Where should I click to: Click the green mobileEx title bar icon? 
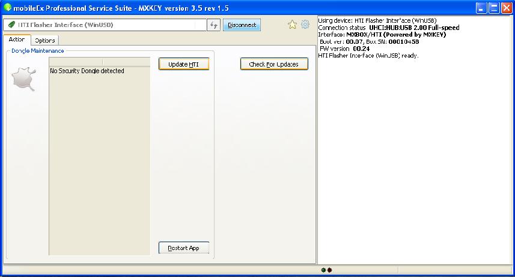click(x=7, y=8)
